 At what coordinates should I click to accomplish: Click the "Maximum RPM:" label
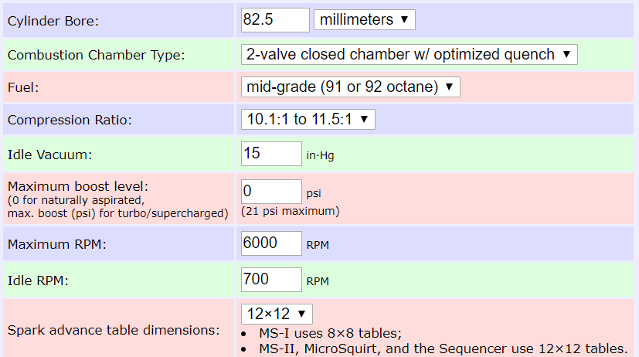(57, 245)
